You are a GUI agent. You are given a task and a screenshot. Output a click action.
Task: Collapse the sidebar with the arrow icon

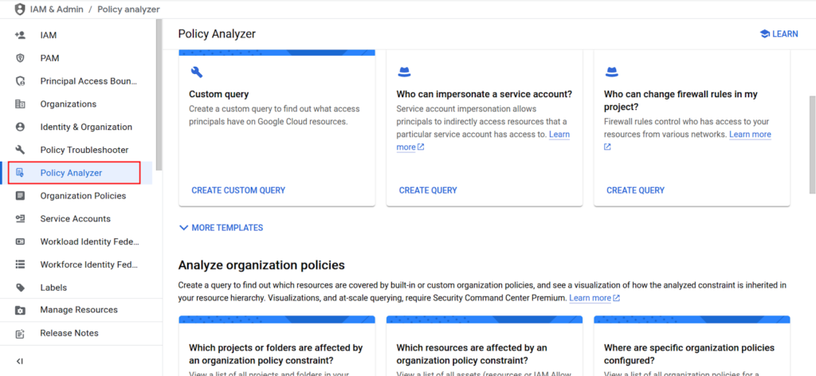tap(20, 361)
